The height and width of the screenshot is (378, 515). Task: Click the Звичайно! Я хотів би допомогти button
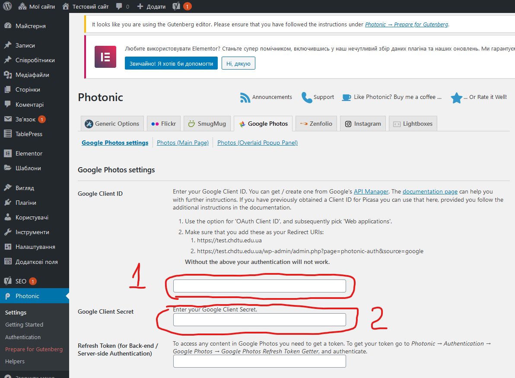(x=171, y=64)
